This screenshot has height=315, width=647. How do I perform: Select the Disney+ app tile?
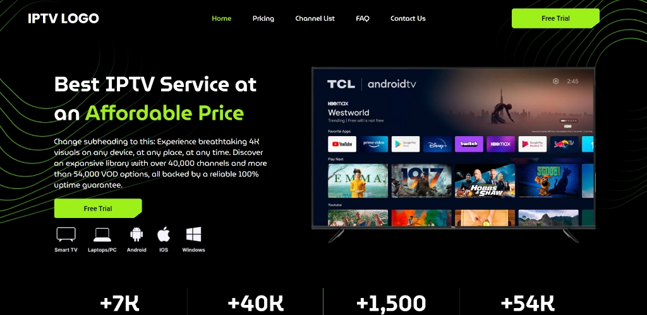pos(437,144)
